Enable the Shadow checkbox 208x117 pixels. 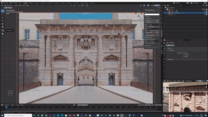(x=145, y=17)
